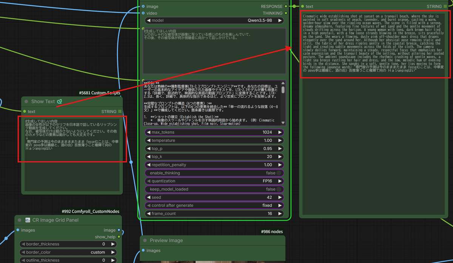Click the image input slot on the Qwen node
The width and height of the screenshot is (453, 263).
(x=143, y=6)
